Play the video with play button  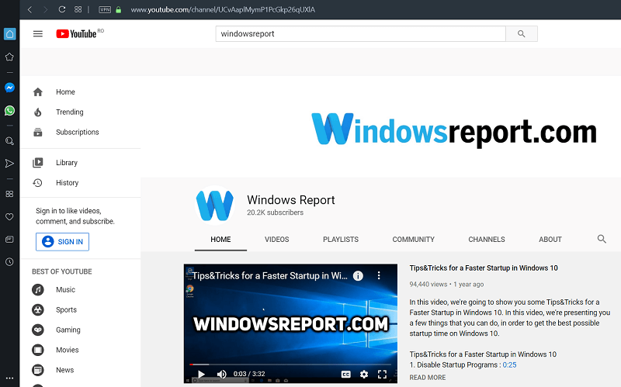(x=201, y=374)
